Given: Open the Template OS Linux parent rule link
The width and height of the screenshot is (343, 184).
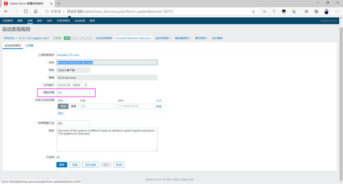Looking at the screenshot, I should pos(68,55).
